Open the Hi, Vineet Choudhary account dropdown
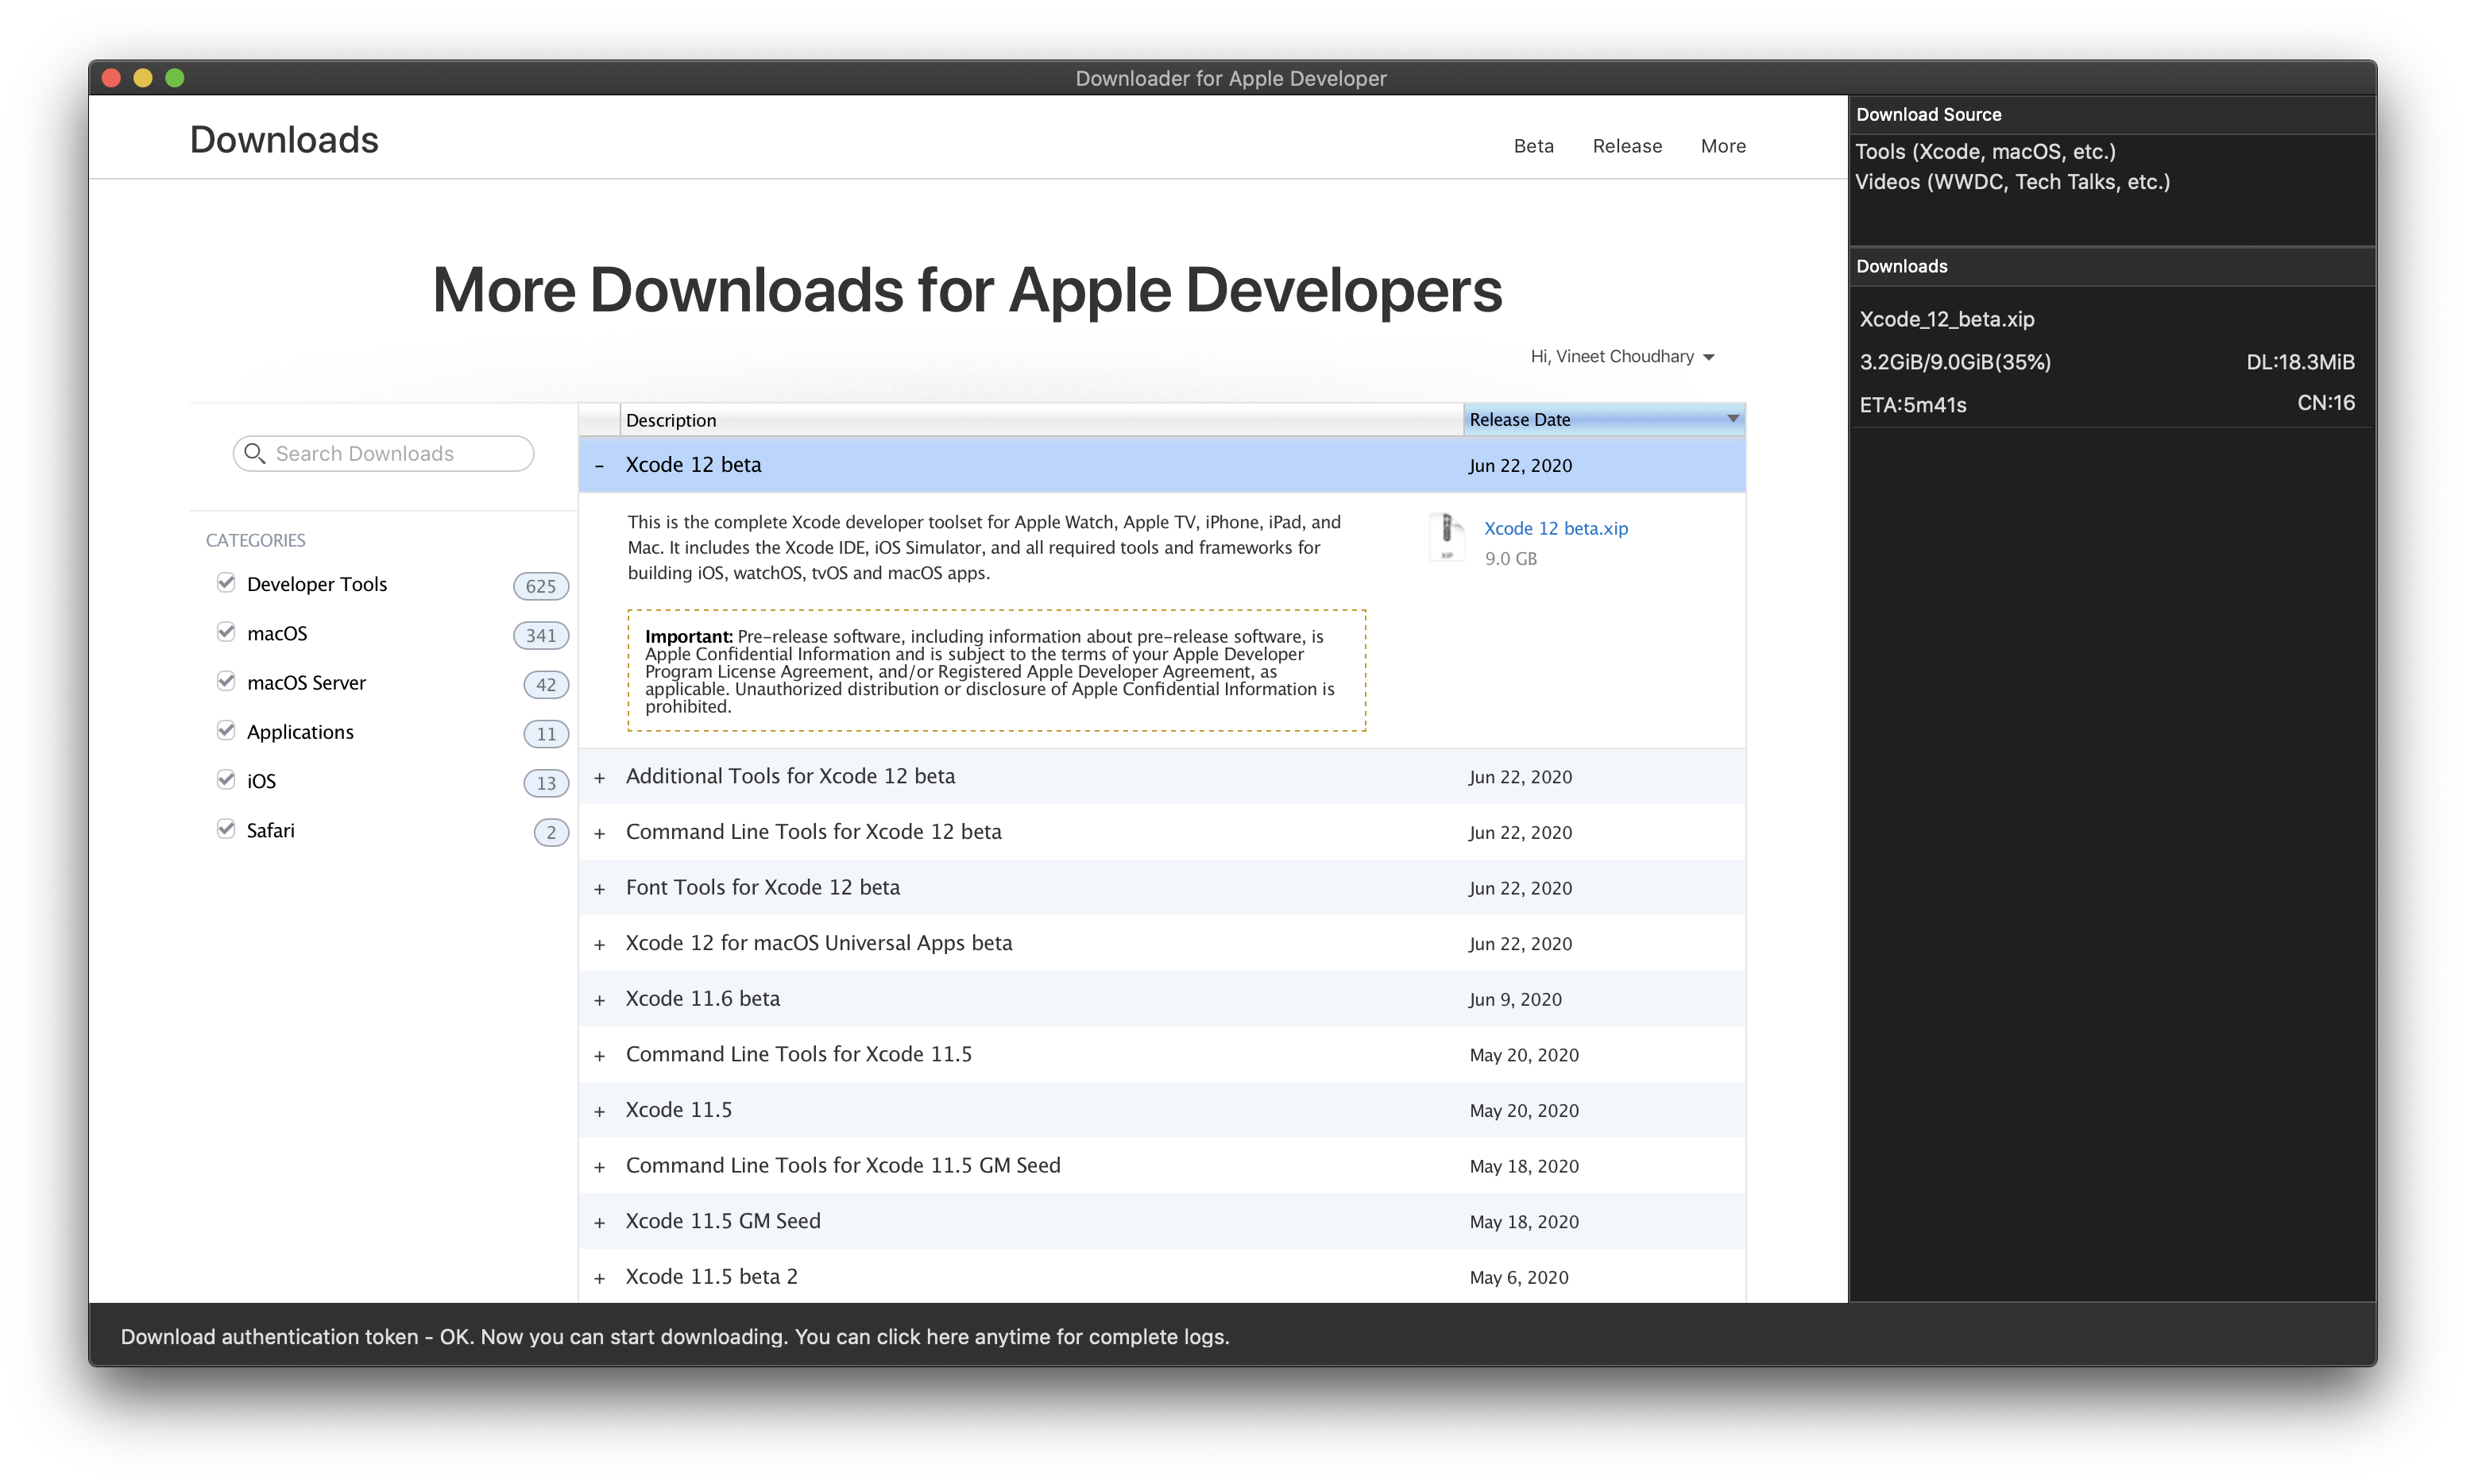The height and width of the screenshot is (1484, 2466). (x=1621, y=357)
